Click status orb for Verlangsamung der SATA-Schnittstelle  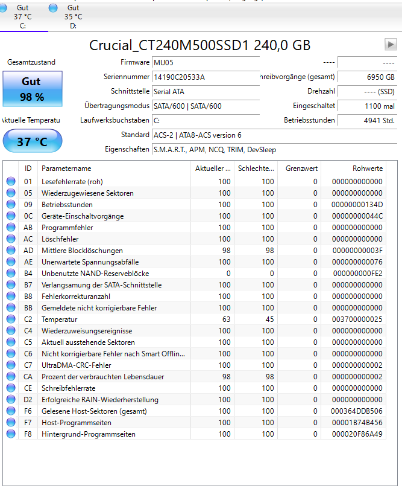[11, 284]
